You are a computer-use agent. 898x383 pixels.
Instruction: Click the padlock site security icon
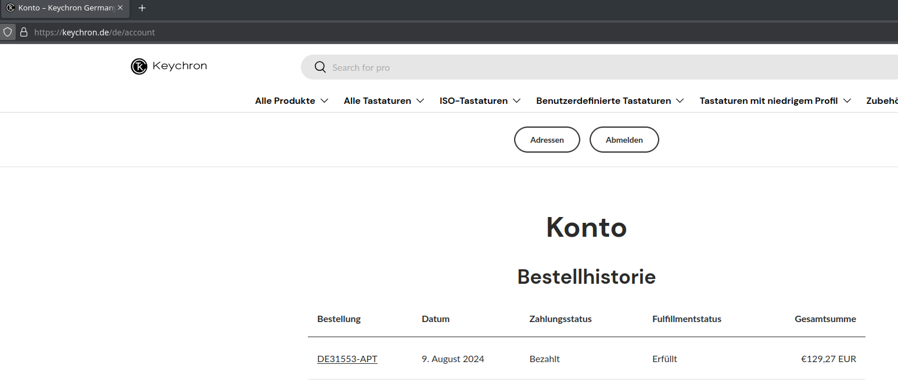click(x=24, y=32)
